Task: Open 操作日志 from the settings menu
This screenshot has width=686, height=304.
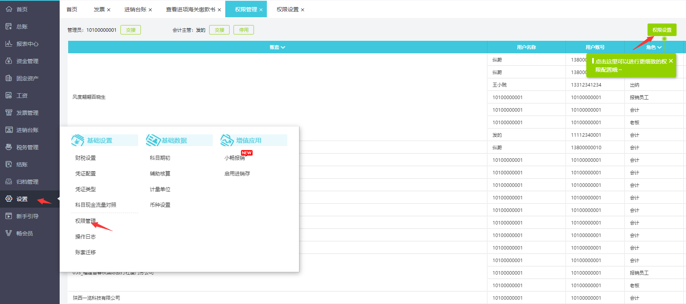Action: tap(85, 237)
